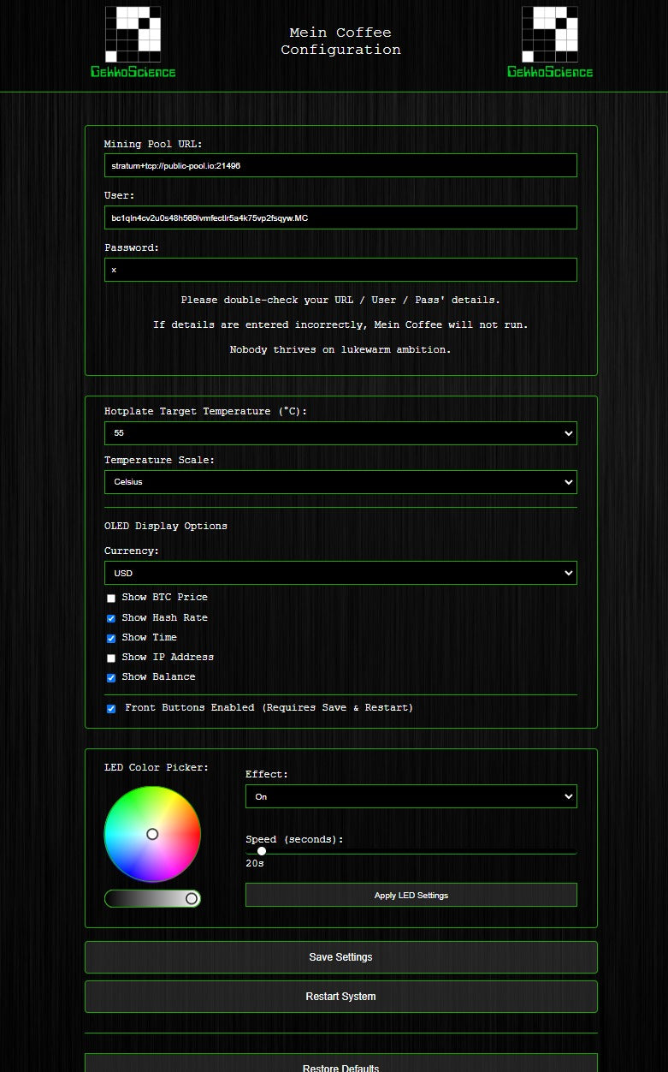Toggle Front Buttons Enabled checkbox
Viewport: 668px width, 1072px height.
(x=111, y=709)
